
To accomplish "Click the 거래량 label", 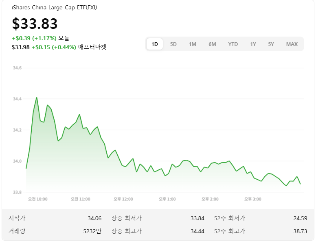I will click(x=17, y=231).
